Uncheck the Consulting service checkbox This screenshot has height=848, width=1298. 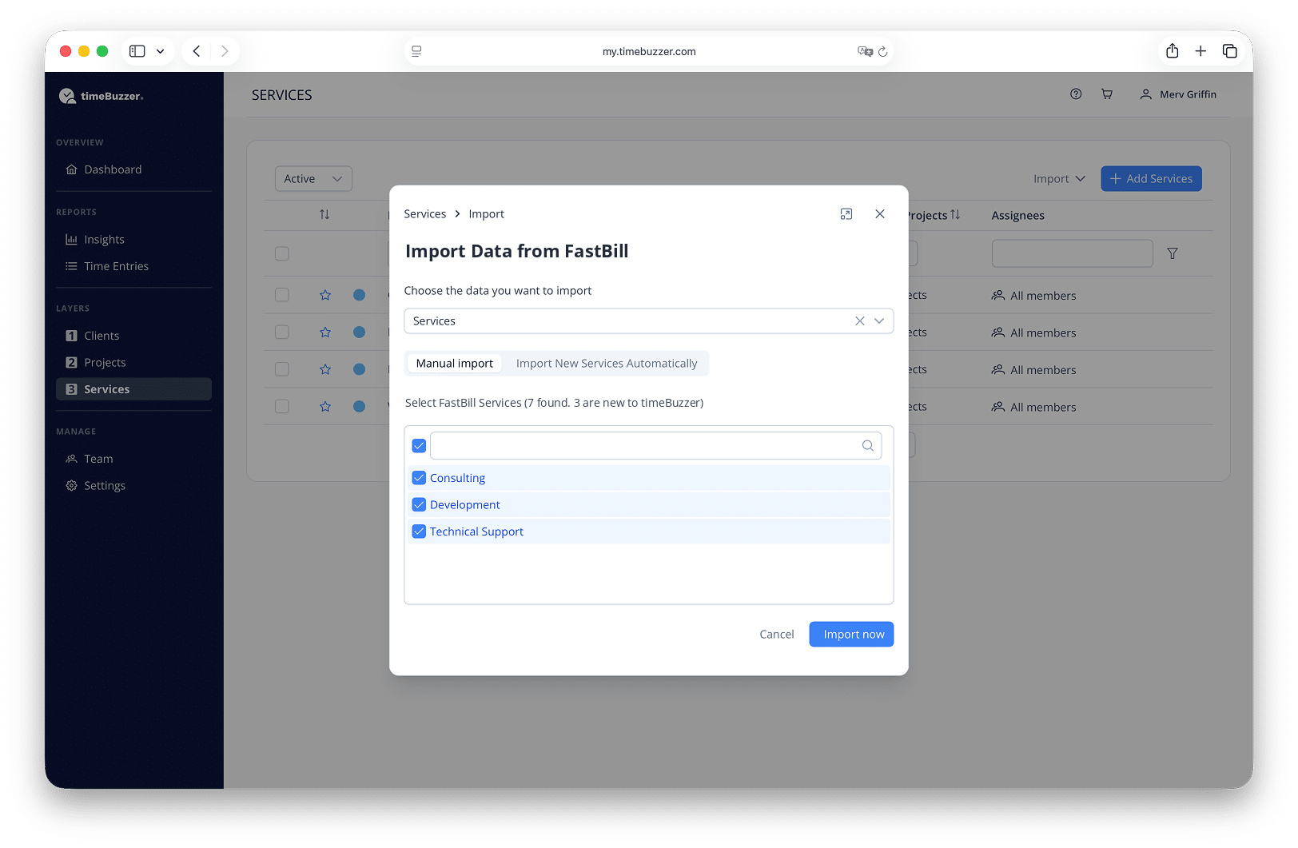tap(419, 478)
